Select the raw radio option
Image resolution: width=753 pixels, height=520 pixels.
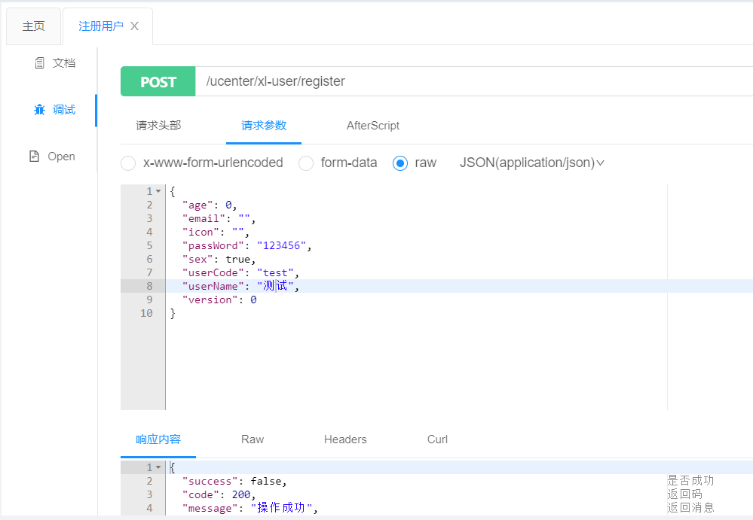pos(400,163)
